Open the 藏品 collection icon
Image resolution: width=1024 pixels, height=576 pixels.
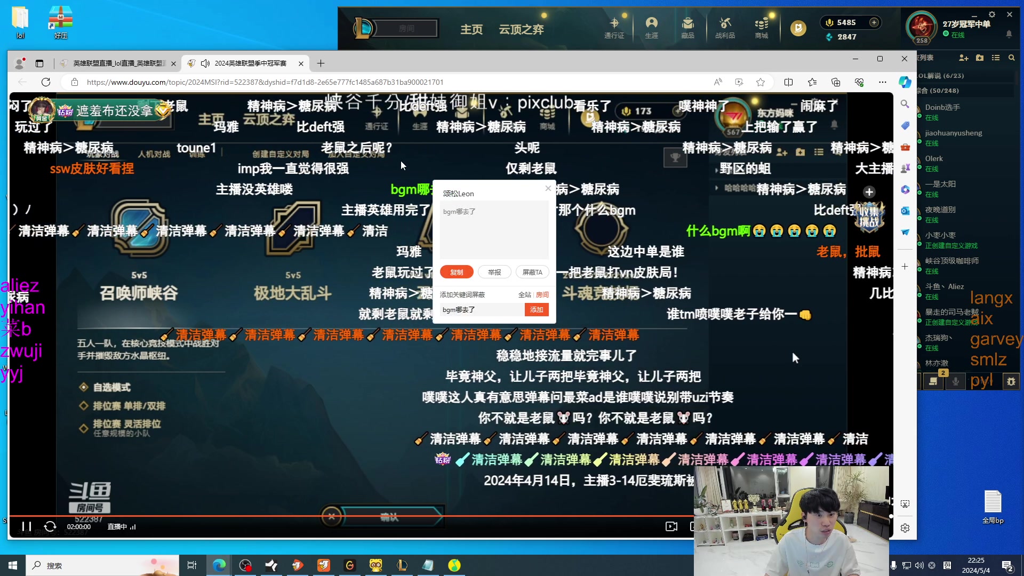687,28
